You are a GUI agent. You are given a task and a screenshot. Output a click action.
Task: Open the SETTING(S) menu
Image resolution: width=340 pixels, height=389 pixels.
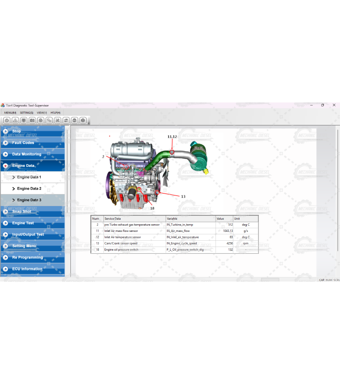[x=26, y=112]
